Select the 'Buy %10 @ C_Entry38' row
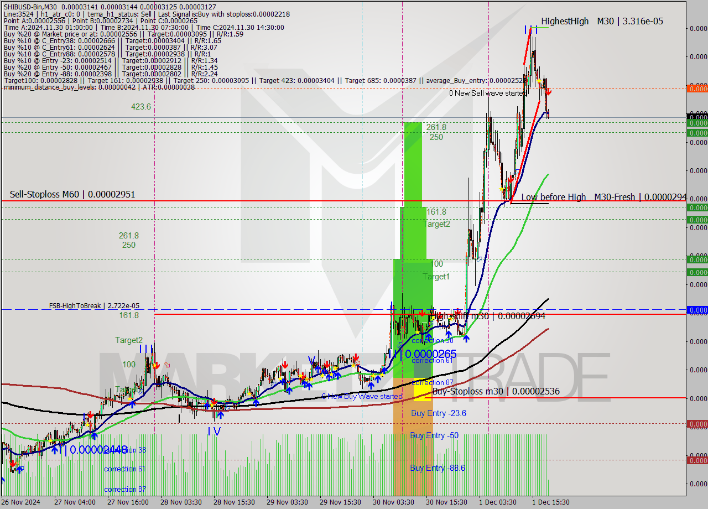The width and height of the screenshot is (708, 509). coord(112,40)
